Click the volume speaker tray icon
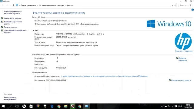194x109 pixels. [169, 106]
